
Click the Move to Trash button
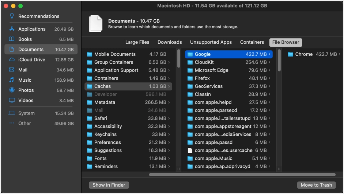click(x=316, y=185)
